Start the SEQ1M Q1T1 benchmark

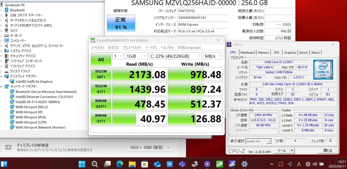click(101, 89)
